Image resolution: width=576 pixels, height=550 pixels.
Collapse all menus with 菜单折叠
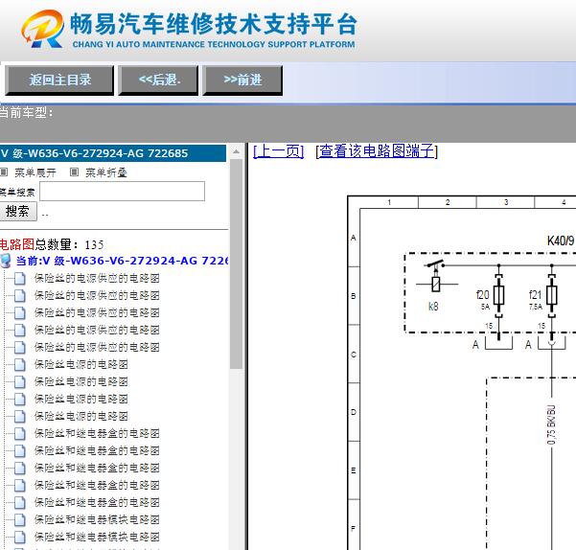[106, 172]
